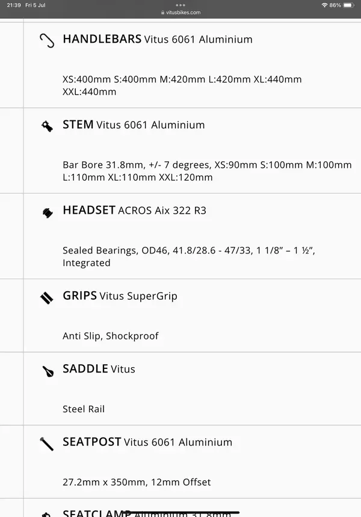Tap the vitusbikes.com address bar
The width and height of the screenshot is (361, 517).
181,13
